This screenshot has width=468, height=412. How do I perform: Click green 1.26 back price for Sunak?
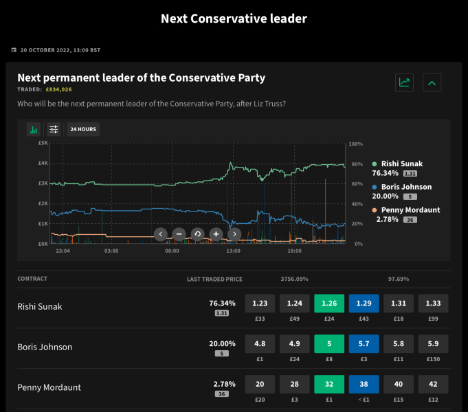(329, 304)
